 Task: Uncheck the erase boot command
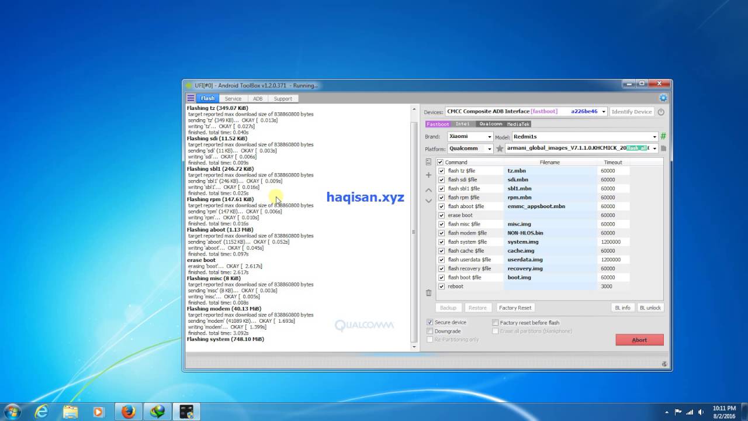(441, 215)
